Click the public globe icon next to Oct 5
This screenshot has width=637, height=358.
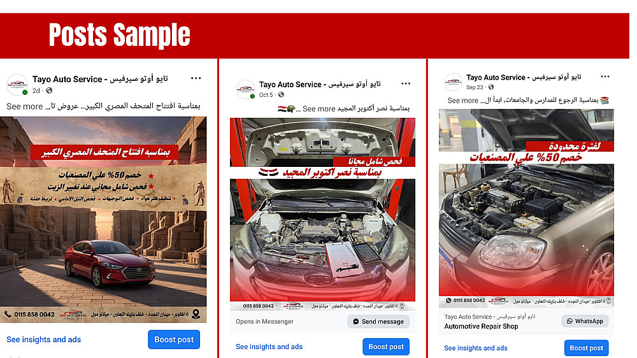pos(281,95)
